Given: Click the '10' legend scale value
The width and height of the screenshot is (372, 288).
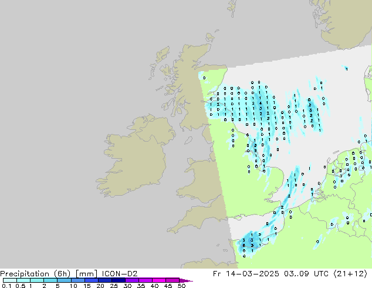Looking at the screenshot, I should click(73, 286).
